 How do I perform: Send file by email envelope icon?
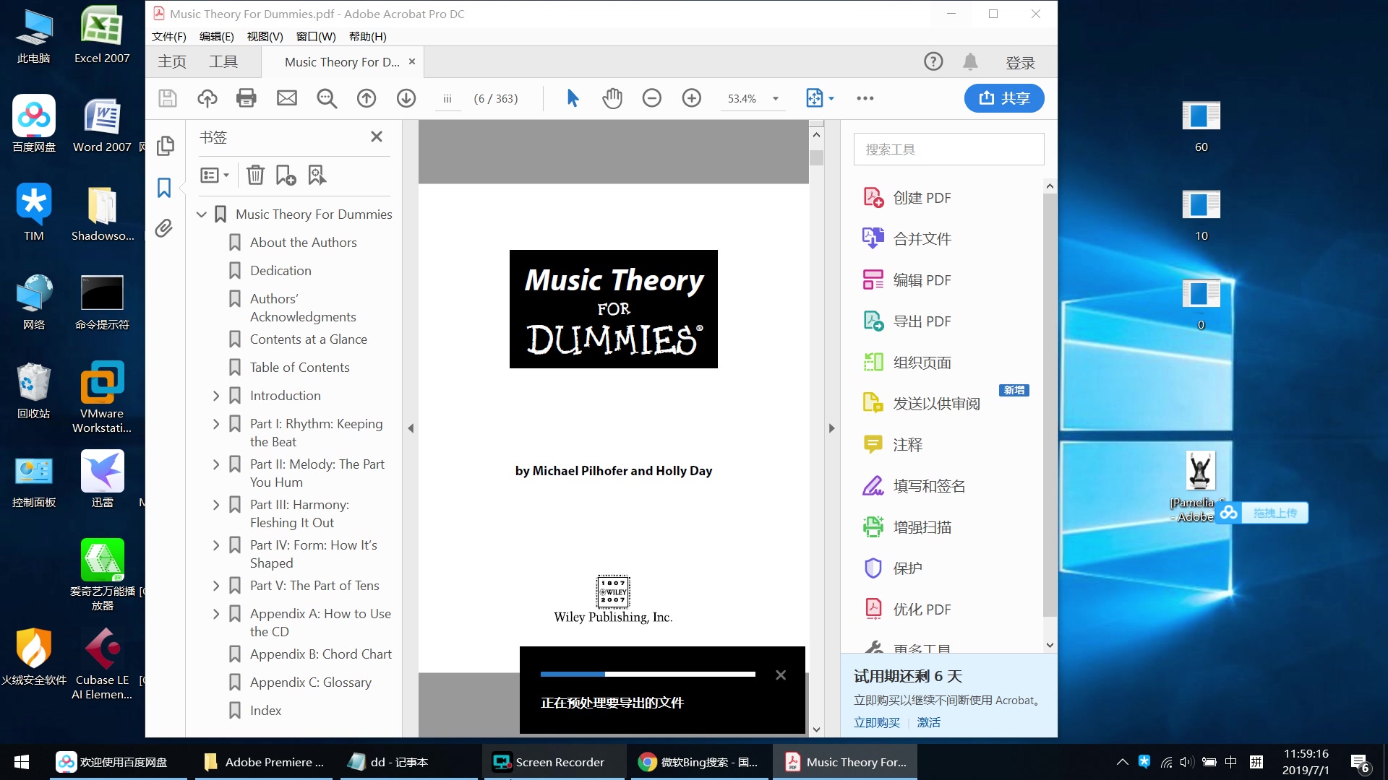pyautogui.click(x=287, y=98)
